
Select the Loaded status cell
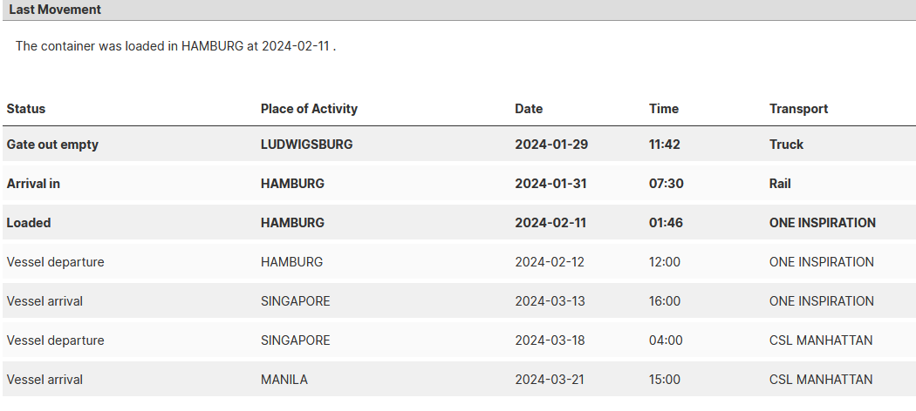click(x=29, y=223)
